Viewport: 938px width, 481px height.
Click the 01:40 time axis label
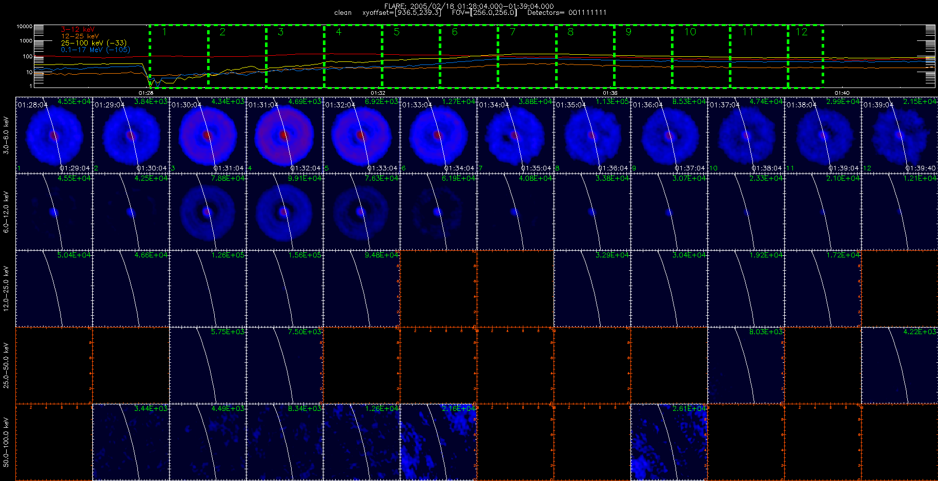[842, 93]
